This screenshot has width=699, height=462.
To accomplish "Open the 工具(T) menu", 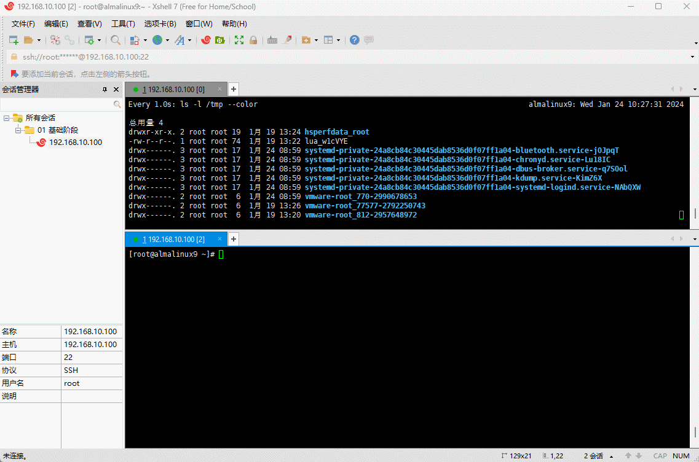I will (x=123, y=24).
